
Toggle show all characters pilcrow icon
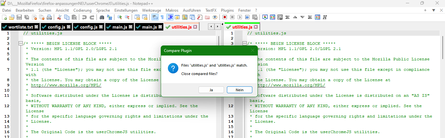(x=162, y=17)
